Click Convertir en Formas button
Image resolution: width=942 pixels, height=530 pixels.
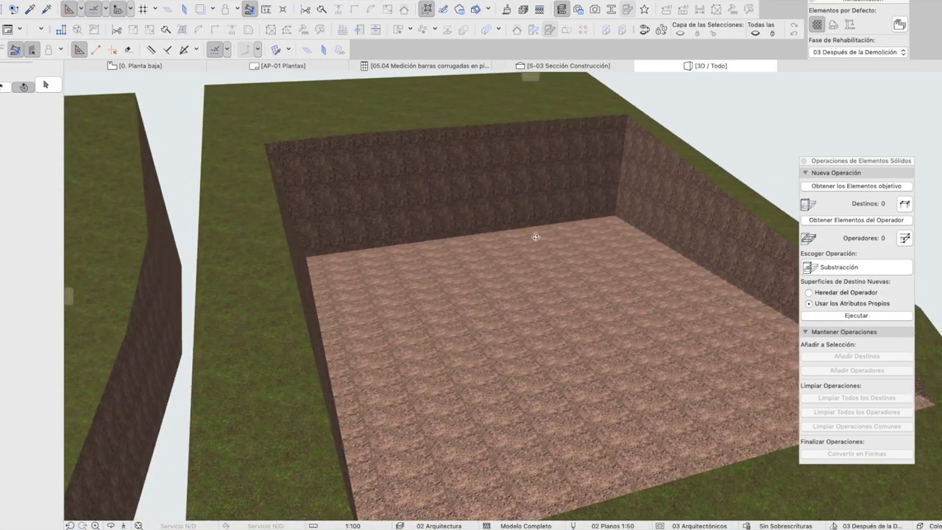coord(857,454)
